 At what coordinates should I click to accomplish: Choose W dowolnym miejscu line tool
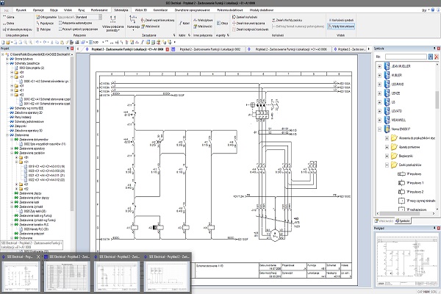[x=17, y=29]
